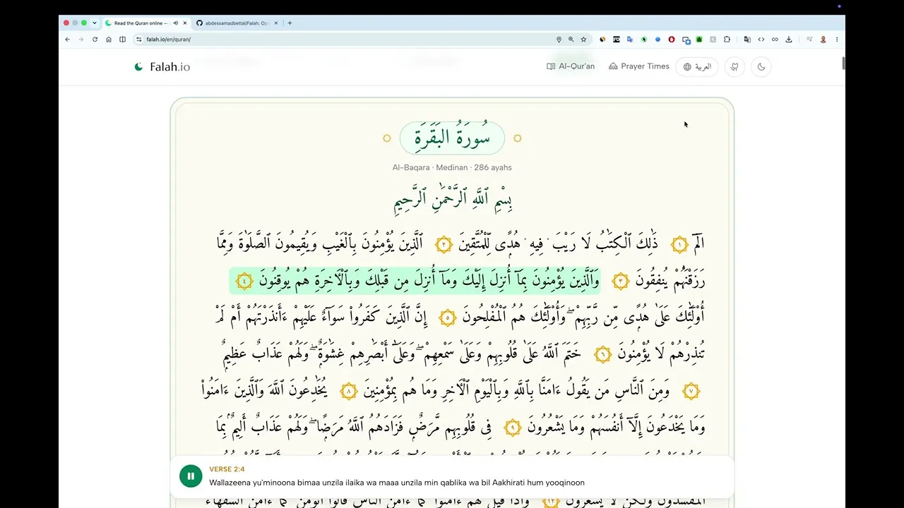The image size is (904, 508).
Task: Select highlighted verse marker 4
Action: coord(244,282)
